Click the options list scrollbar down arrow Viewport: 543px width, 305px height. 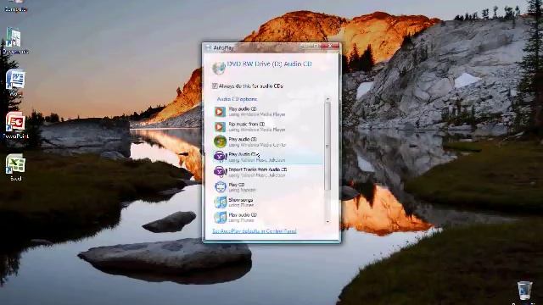327,222
